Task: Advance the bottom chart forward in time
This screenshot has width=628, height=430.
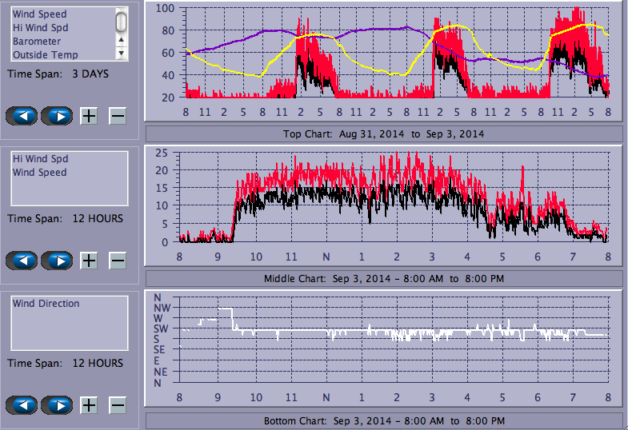Action: 57,405
